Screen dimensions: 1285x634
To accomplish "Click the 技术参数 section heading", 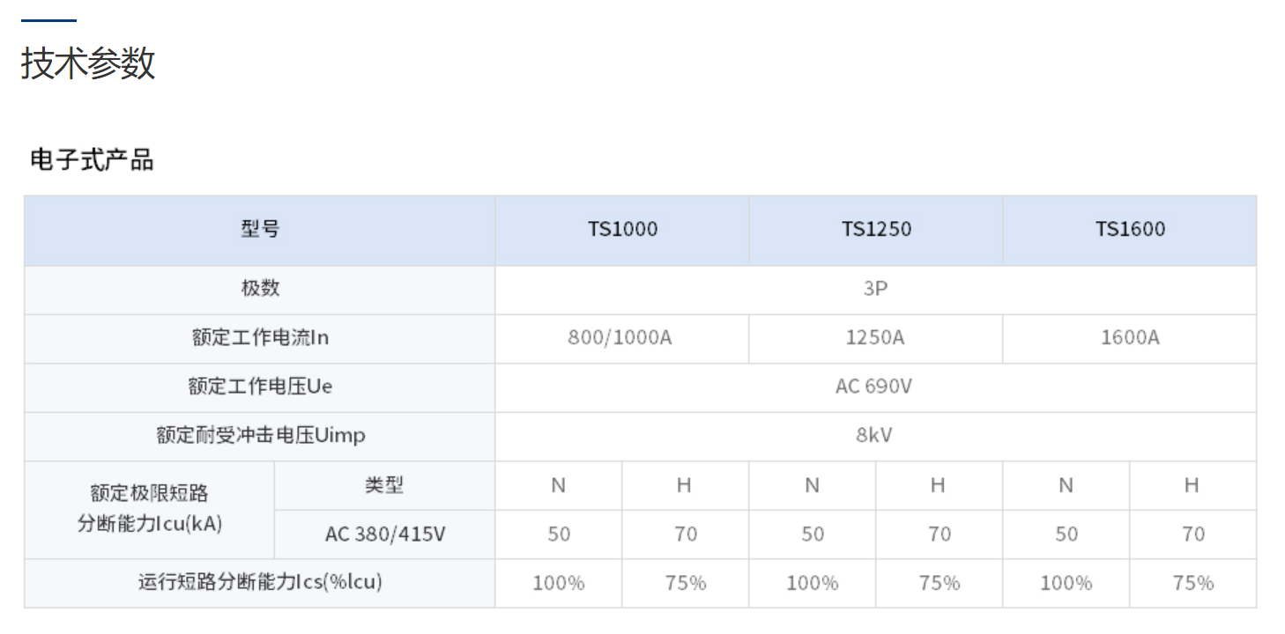I will coord(88,63).
